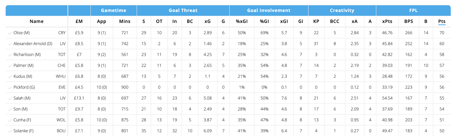453x136 pixels.
Task: Select the Creativity header group
Action: click(342, 10)
